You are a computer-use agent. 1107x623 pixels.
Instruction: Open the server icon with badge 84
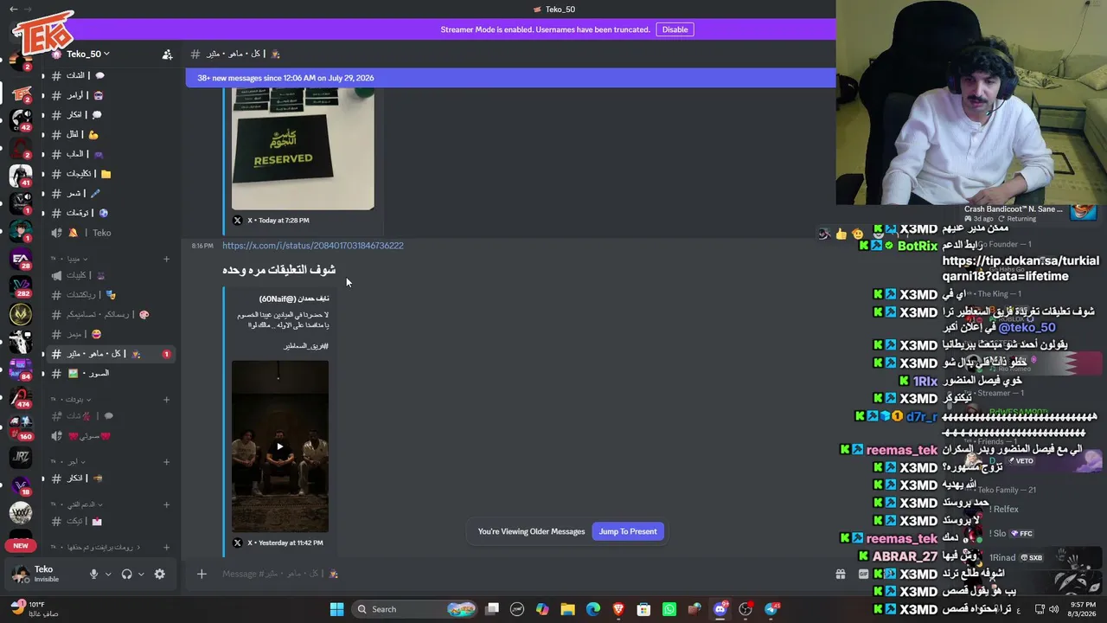21,369
